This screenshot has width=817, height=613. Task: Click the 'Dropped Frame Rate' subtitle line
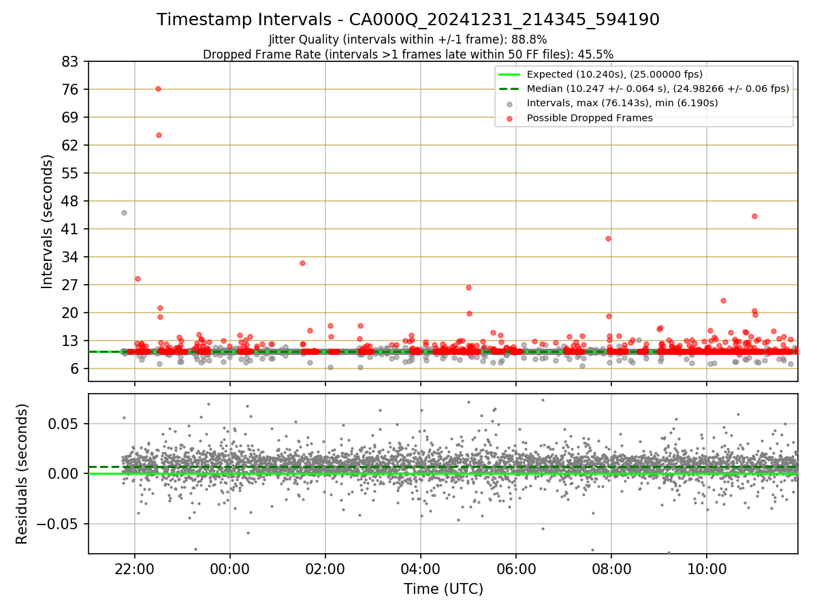coord(408,54)
